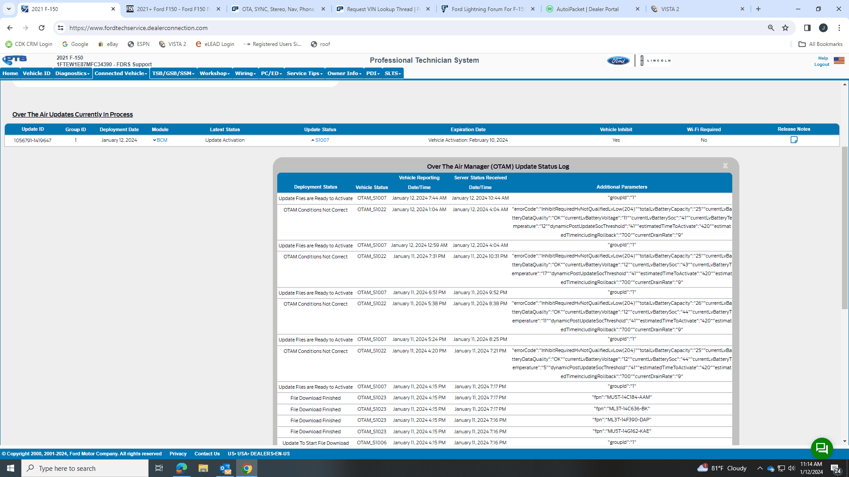Open the All Bookmarks folder
Viewport: 849px width, 477px height.
[821, 44]
